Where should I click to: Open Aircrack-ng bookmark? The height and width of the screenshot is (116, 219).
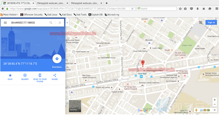coord(112,15)
